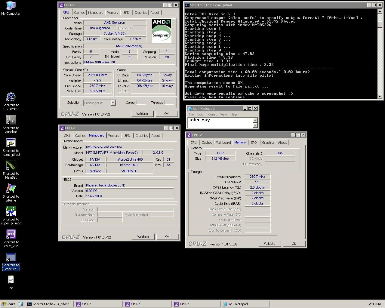
Task: Click the Core Voltage 1.776 V value
Action: [135, 39]
